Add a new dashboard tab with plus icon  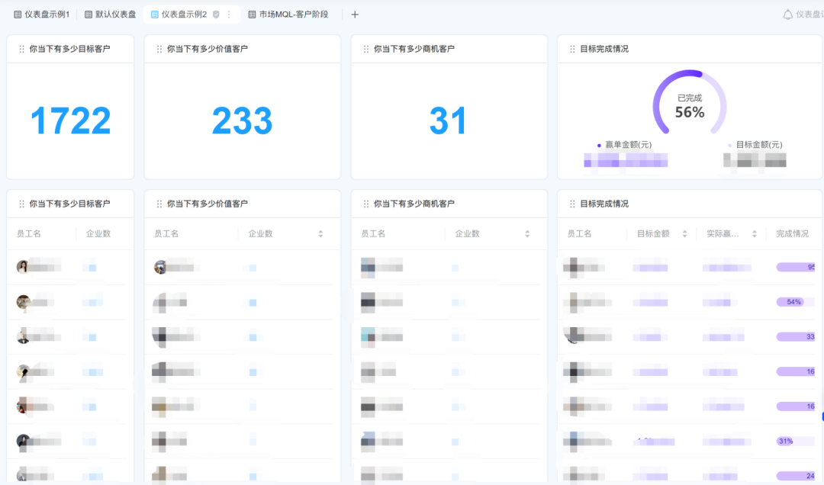[355, 14]
